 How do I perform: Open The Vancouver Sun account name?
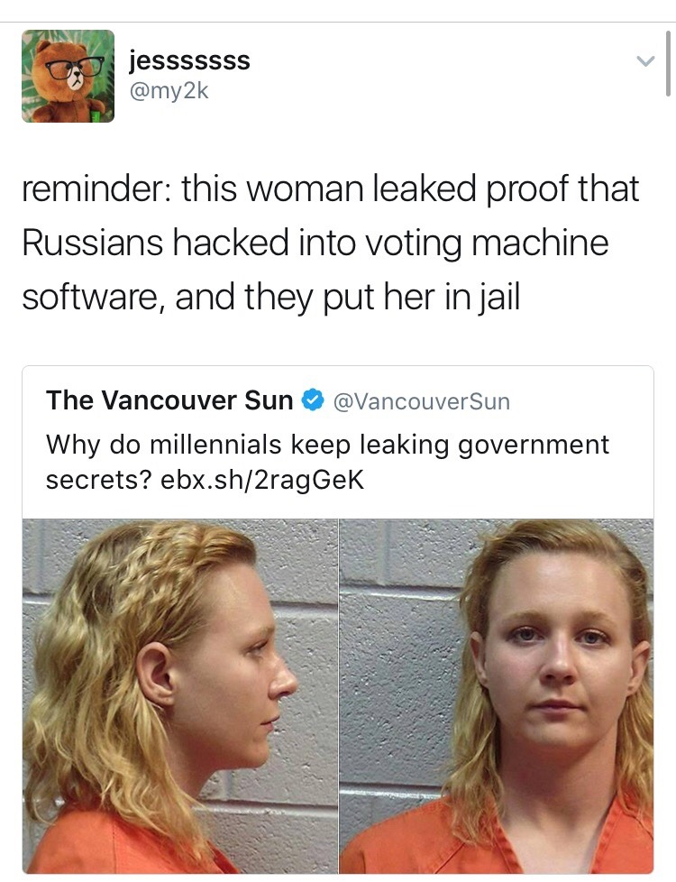coord(169,400)
